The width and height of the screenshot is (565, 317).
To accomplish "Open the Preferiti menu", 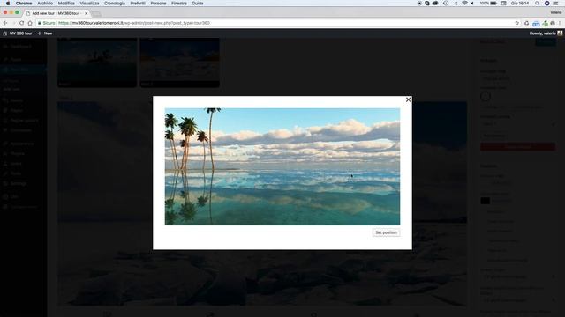I will click(x=138, y=3).
